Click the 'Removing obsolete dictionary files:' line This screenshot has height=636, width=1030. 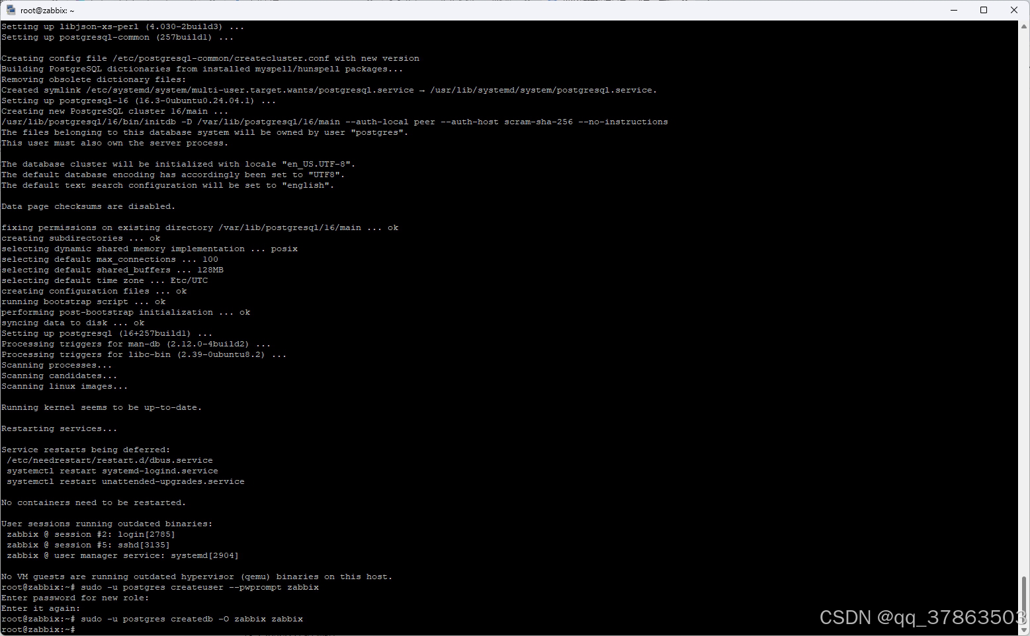94,79
